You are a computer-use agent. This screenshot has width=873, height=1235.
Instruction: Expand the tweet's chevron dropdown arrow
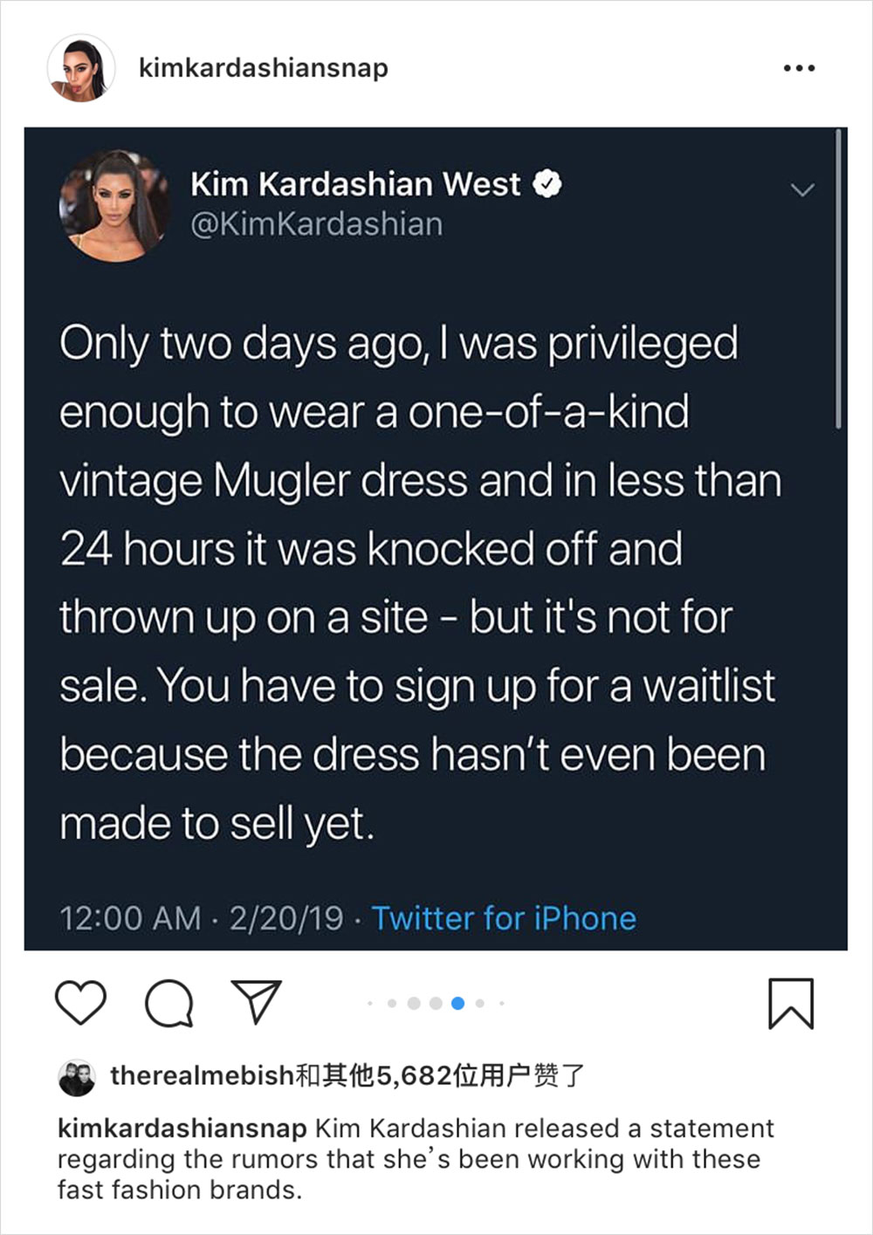801,189
